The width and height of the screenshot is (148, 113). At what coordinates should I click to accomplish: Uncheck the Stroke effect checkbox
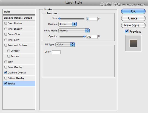(x=6, y=84)
